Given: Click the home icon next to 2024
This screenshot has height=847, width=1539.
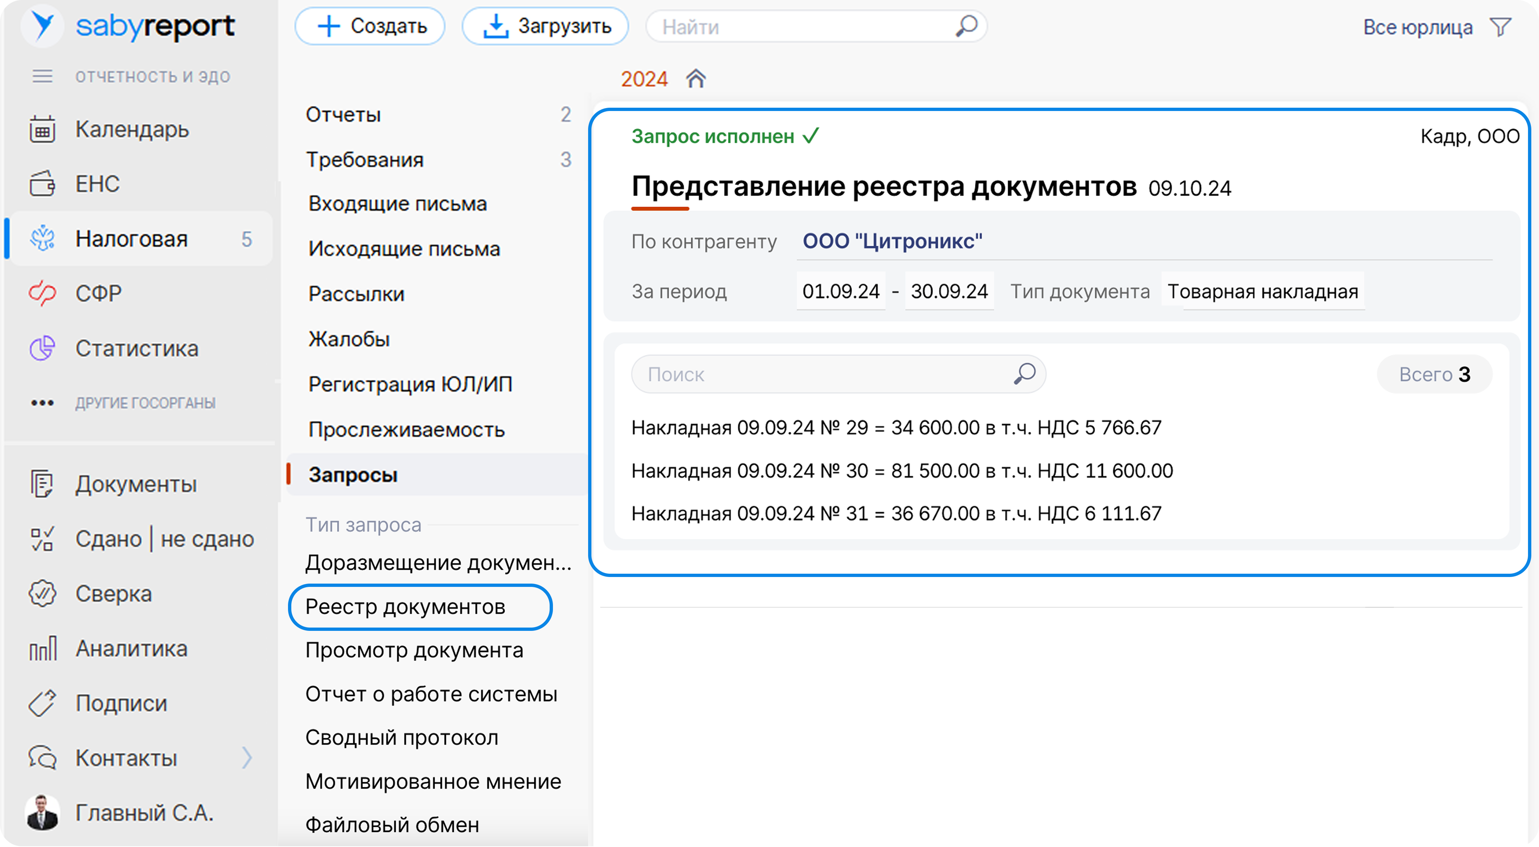Looking at the screenshot, I should 696,79.
